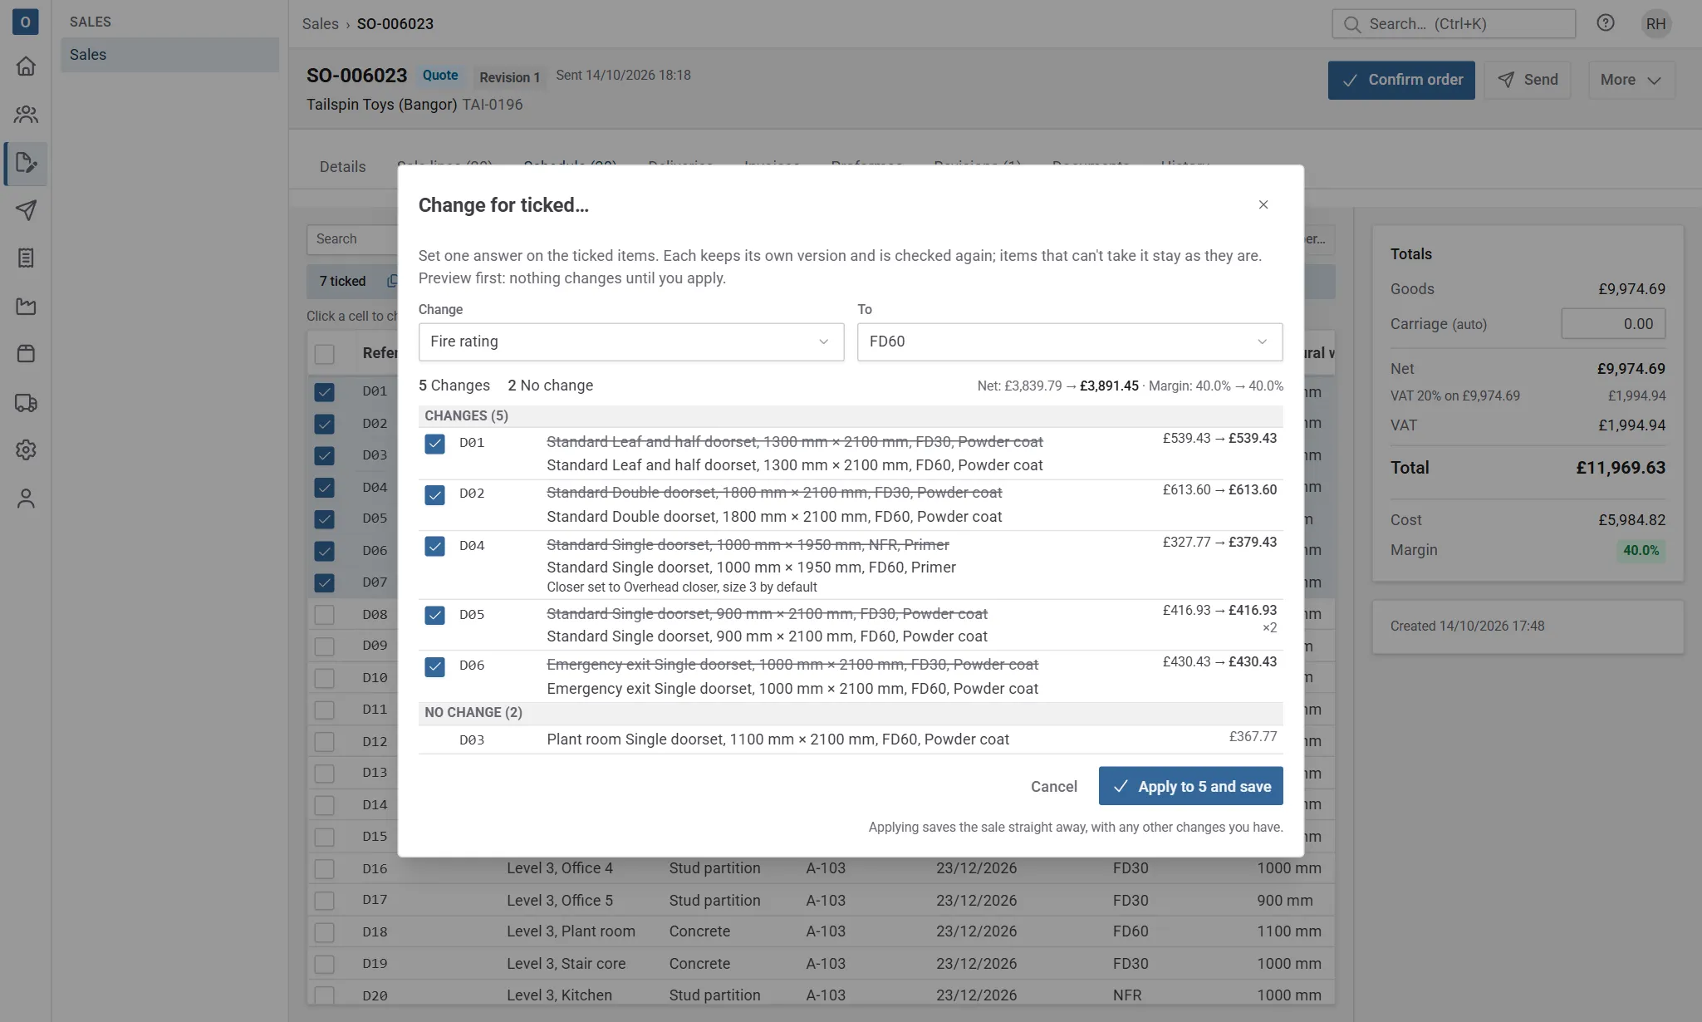Click Apply to 5 and save
The image size is (1702, 1022).
point(1190,786)
